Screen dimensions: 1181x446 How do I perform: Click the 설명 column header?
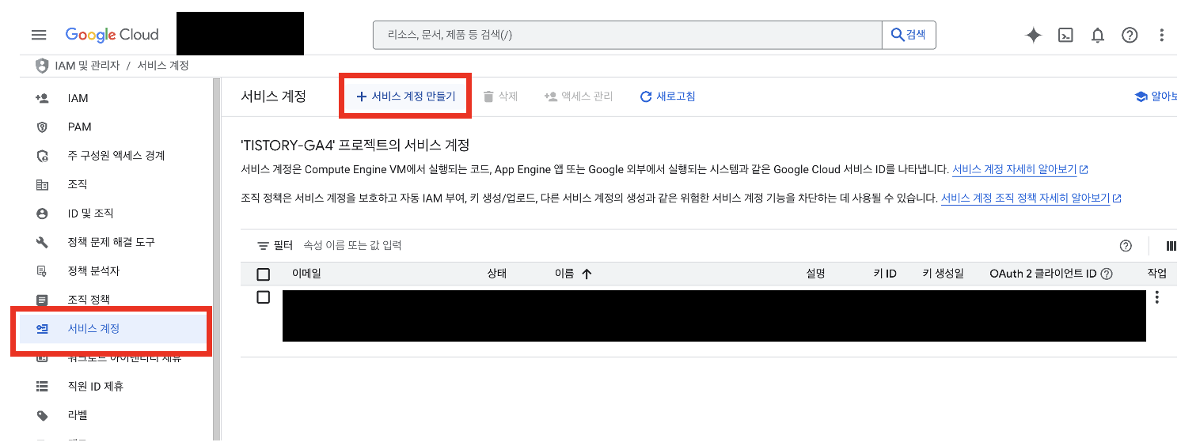(816, 274)
